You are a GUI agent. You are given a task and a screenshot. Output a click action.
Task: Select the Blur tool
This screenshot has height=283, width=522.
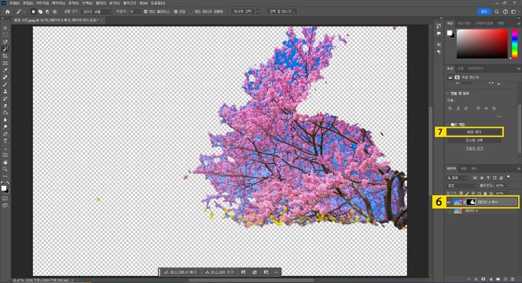point(5,120)
